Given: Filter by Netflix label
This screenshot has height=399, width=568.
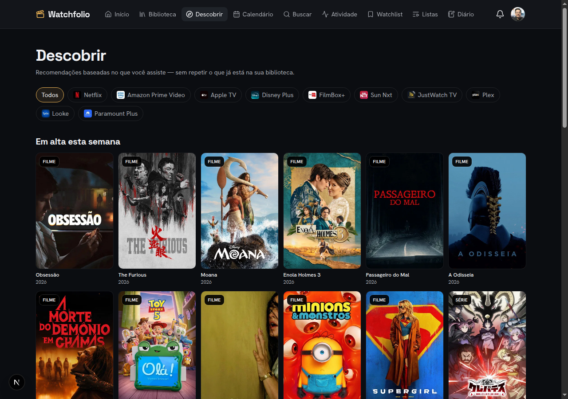Looking at the screenshot, I should (93, 95).
